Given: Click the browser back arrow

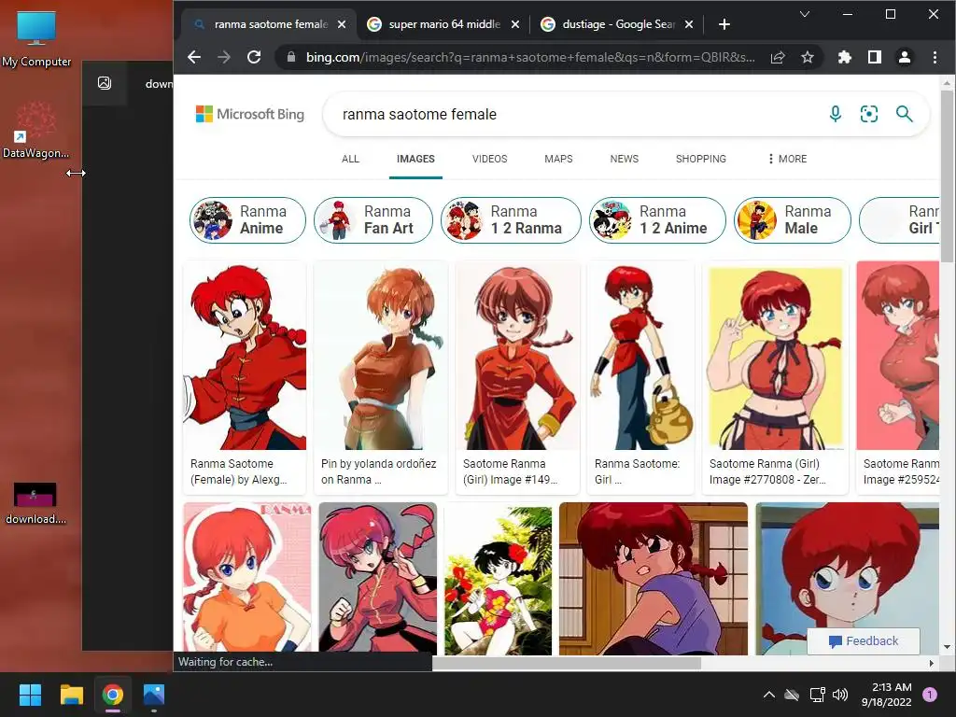Looking at the screenshot, I should tap(194, 57).
